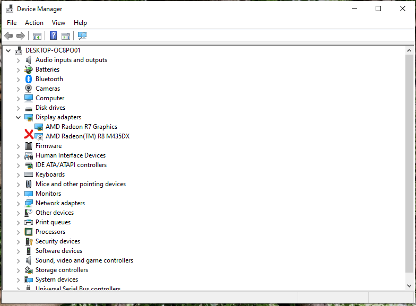Click the scrollbar down arrow
This screenshot has height=306, width=416.
click(409, 285)
